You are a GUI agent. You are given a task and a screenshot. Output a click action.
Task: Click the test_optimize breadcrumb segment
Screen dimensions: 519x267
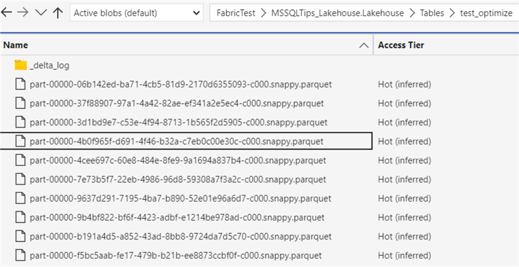click(485, 12)
